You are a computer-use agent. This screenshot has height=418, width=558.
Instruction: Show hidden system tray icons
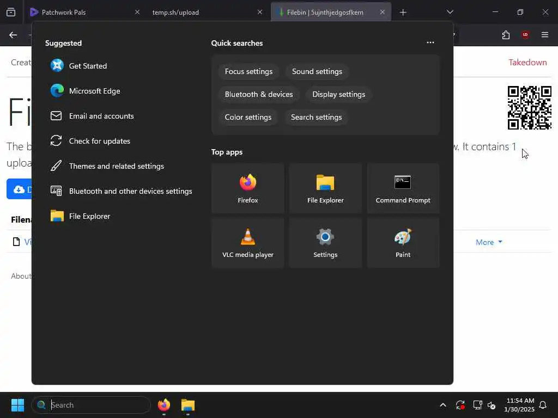coord(442,405)
